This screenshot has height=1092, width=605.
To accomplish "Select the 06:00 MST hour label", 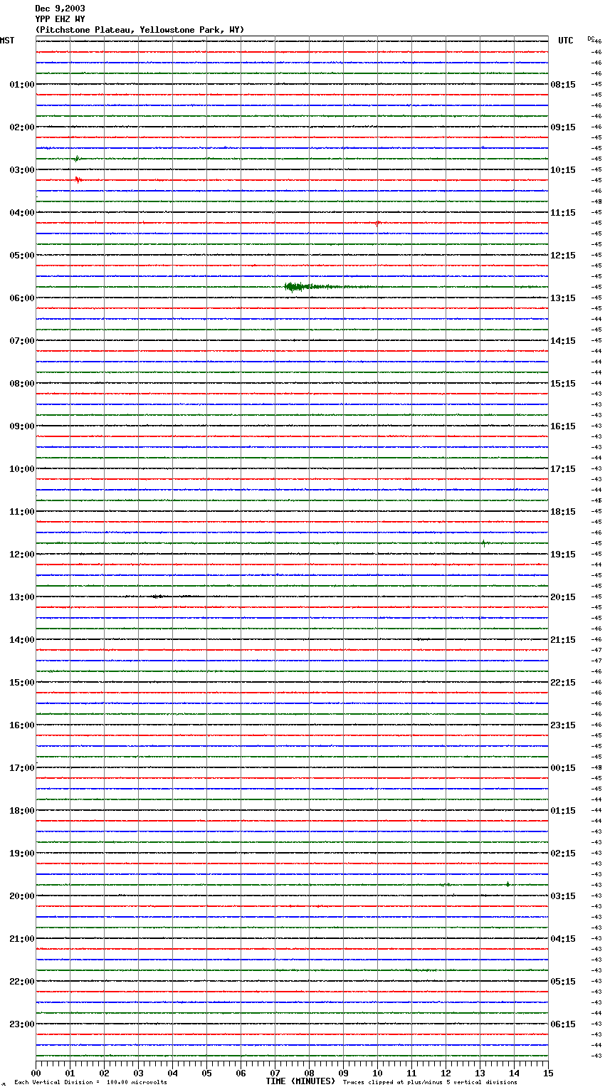I will [x=22, y=298].
